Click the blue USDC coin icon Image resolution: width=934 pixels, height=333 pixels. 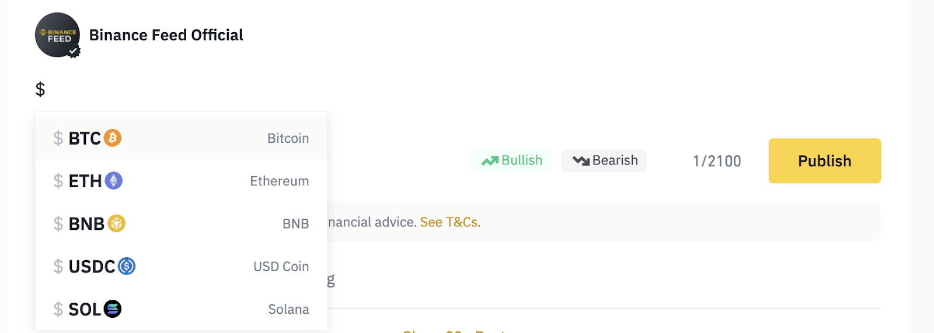[x=127, y=266]
